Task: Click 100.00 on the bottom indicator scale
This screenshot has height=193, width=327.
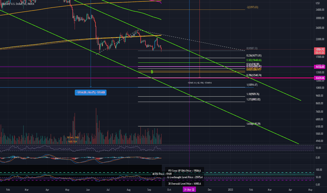Action: (x=319, y=170)
